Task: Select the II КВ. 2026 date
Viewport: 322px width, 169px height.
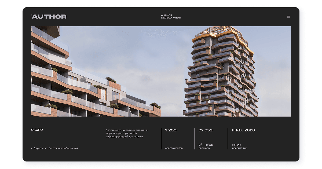Action: click(243, 130)
